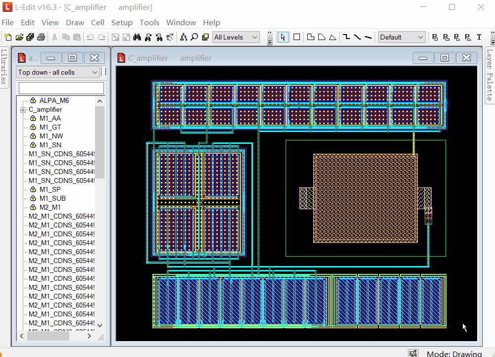495x357 pixels.
Task: Toggle lock icon on M1_AA cell
Action: 33,118
